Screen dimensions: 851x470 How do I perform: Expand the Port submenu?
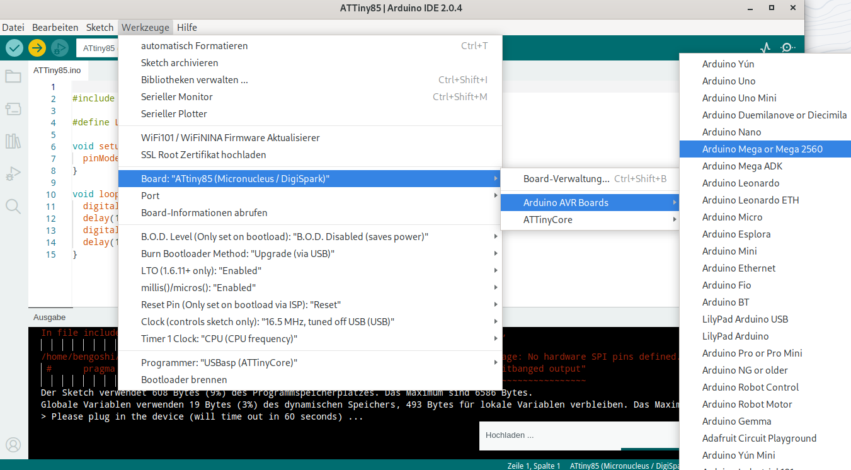(310, 196)
